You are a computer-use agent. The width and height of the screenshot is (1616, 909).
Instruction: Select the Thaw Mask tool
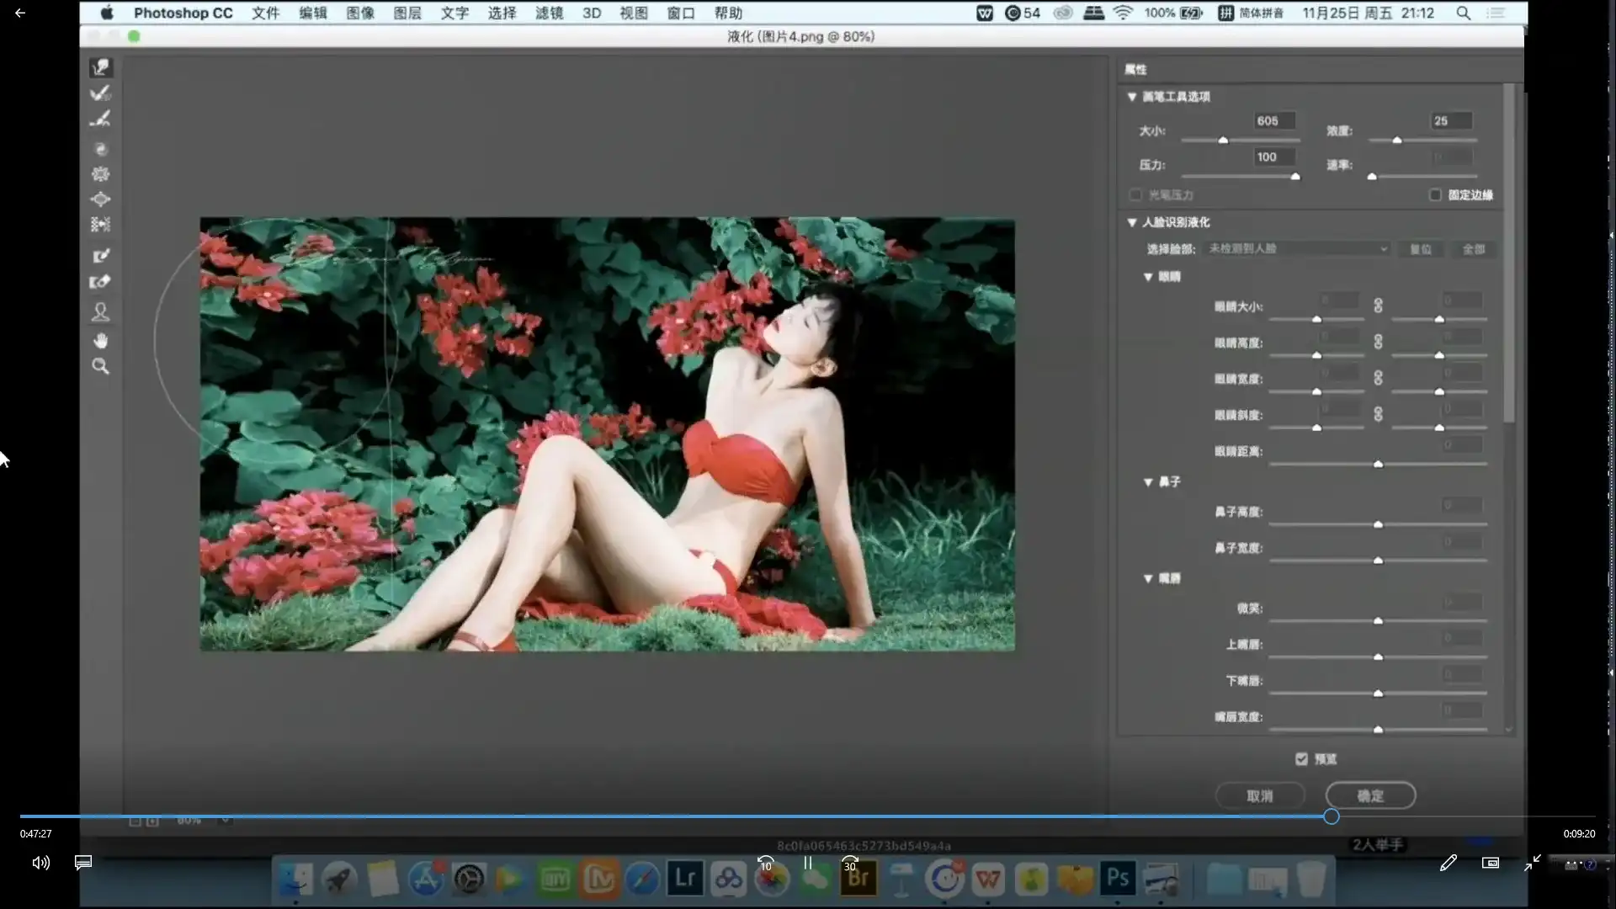[101, 282]
